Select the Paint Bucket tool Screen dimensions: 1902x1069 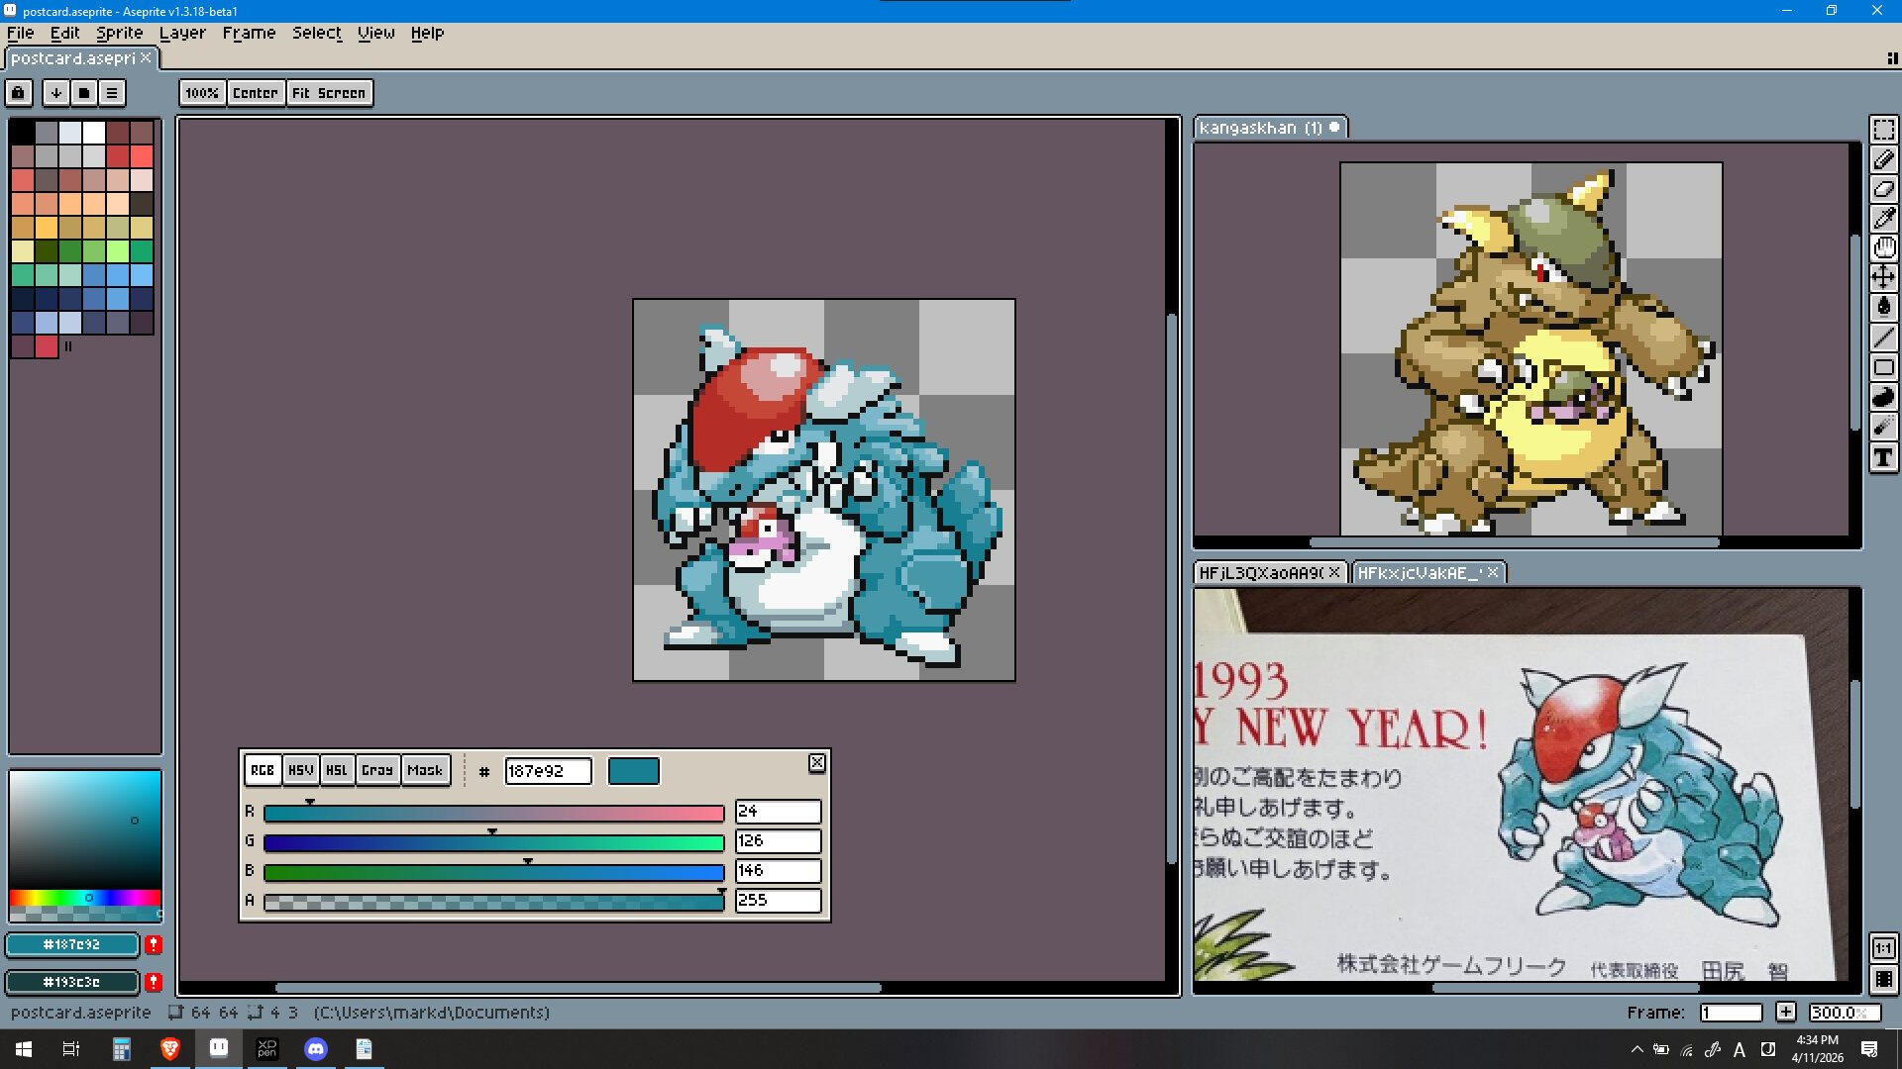tap(1883, 308)
